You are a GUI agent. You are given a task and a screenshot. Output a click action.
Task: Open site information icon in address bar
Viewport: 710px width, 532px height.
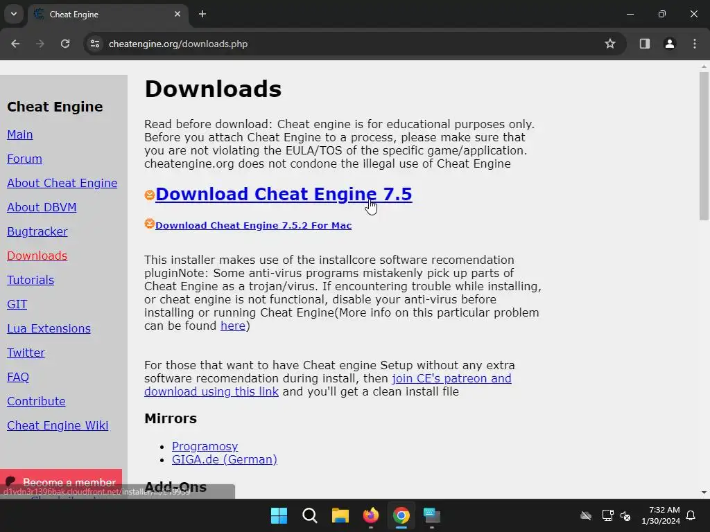[94, 44]
